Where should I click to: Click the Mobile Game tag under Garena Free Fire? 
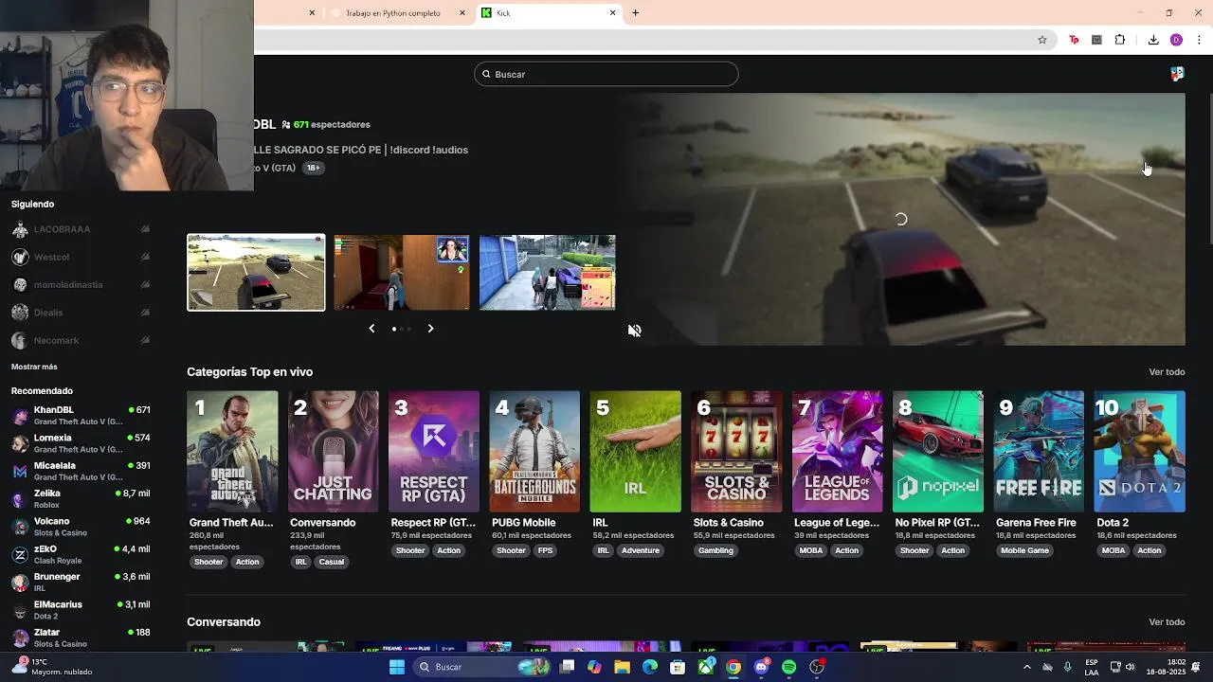click(x=1024, y=550)
